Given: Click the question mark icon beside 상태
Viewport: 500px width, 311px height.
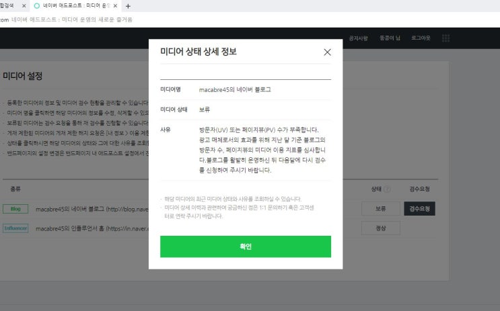Looking at the screenshot, I should click(387, 189).
